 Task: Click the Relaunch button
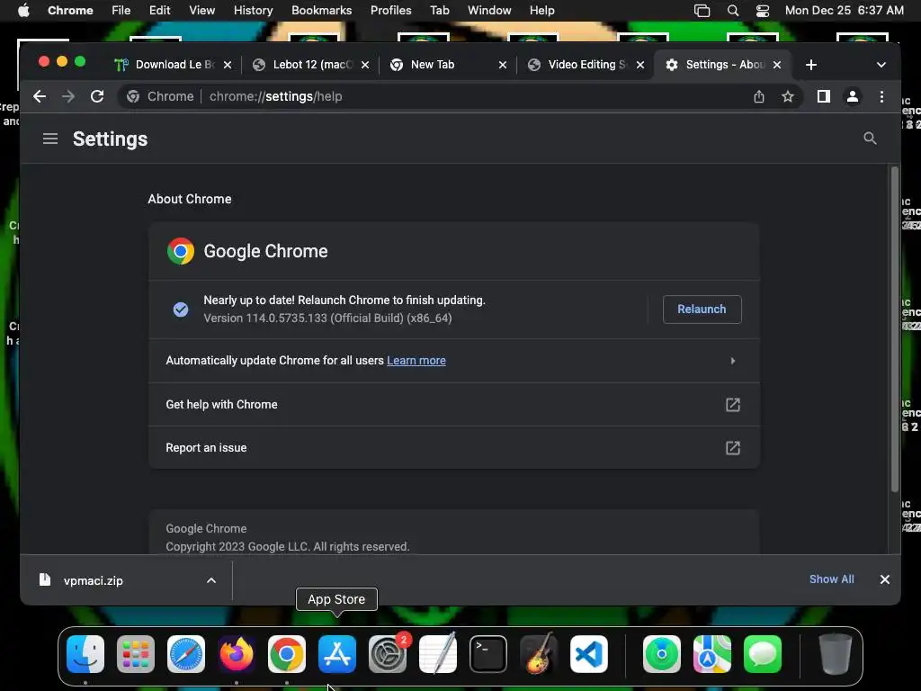click(x=702, y=310)
